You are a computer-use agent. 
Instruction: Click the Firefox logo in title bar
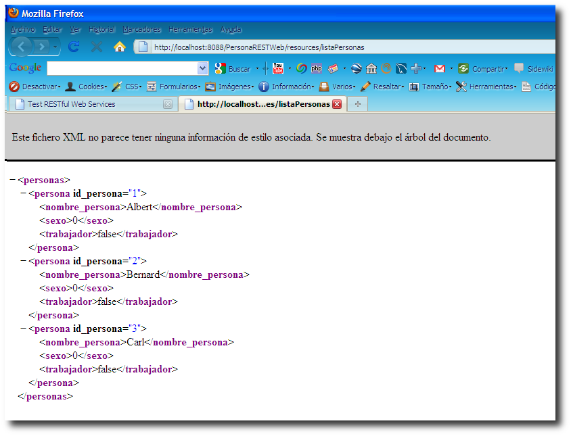coord(14,13)
